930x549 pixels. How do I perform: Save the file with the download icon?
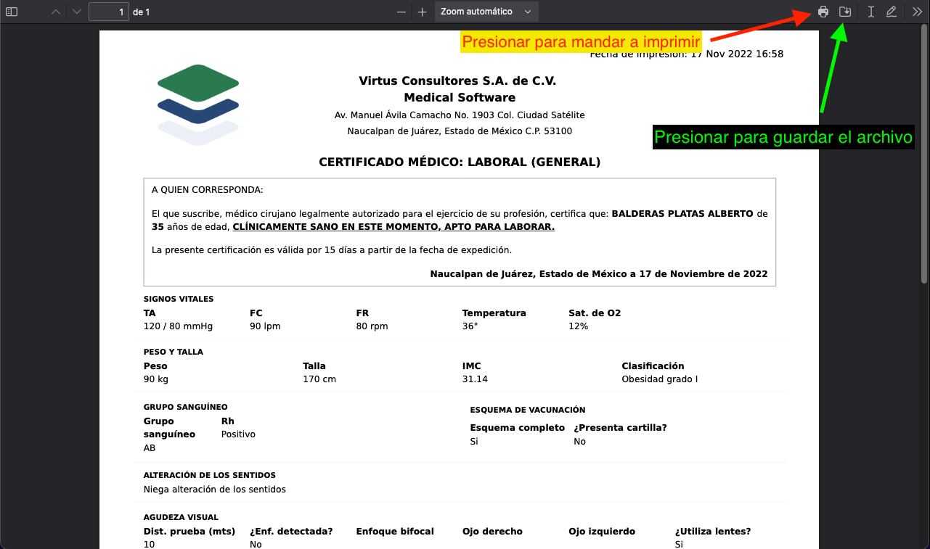tap(845, 12)
